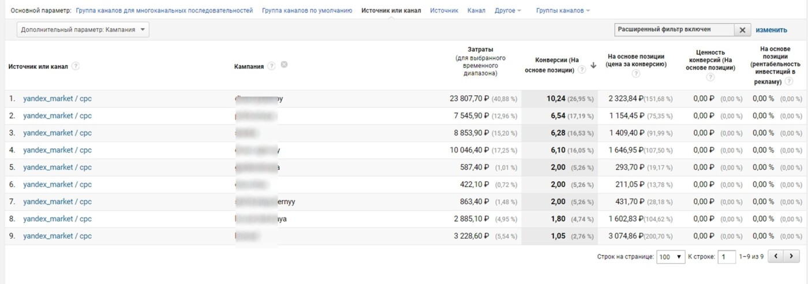
Task: Remove the Кампания secondary dimension with the x icon
Action: click(284, 65)
